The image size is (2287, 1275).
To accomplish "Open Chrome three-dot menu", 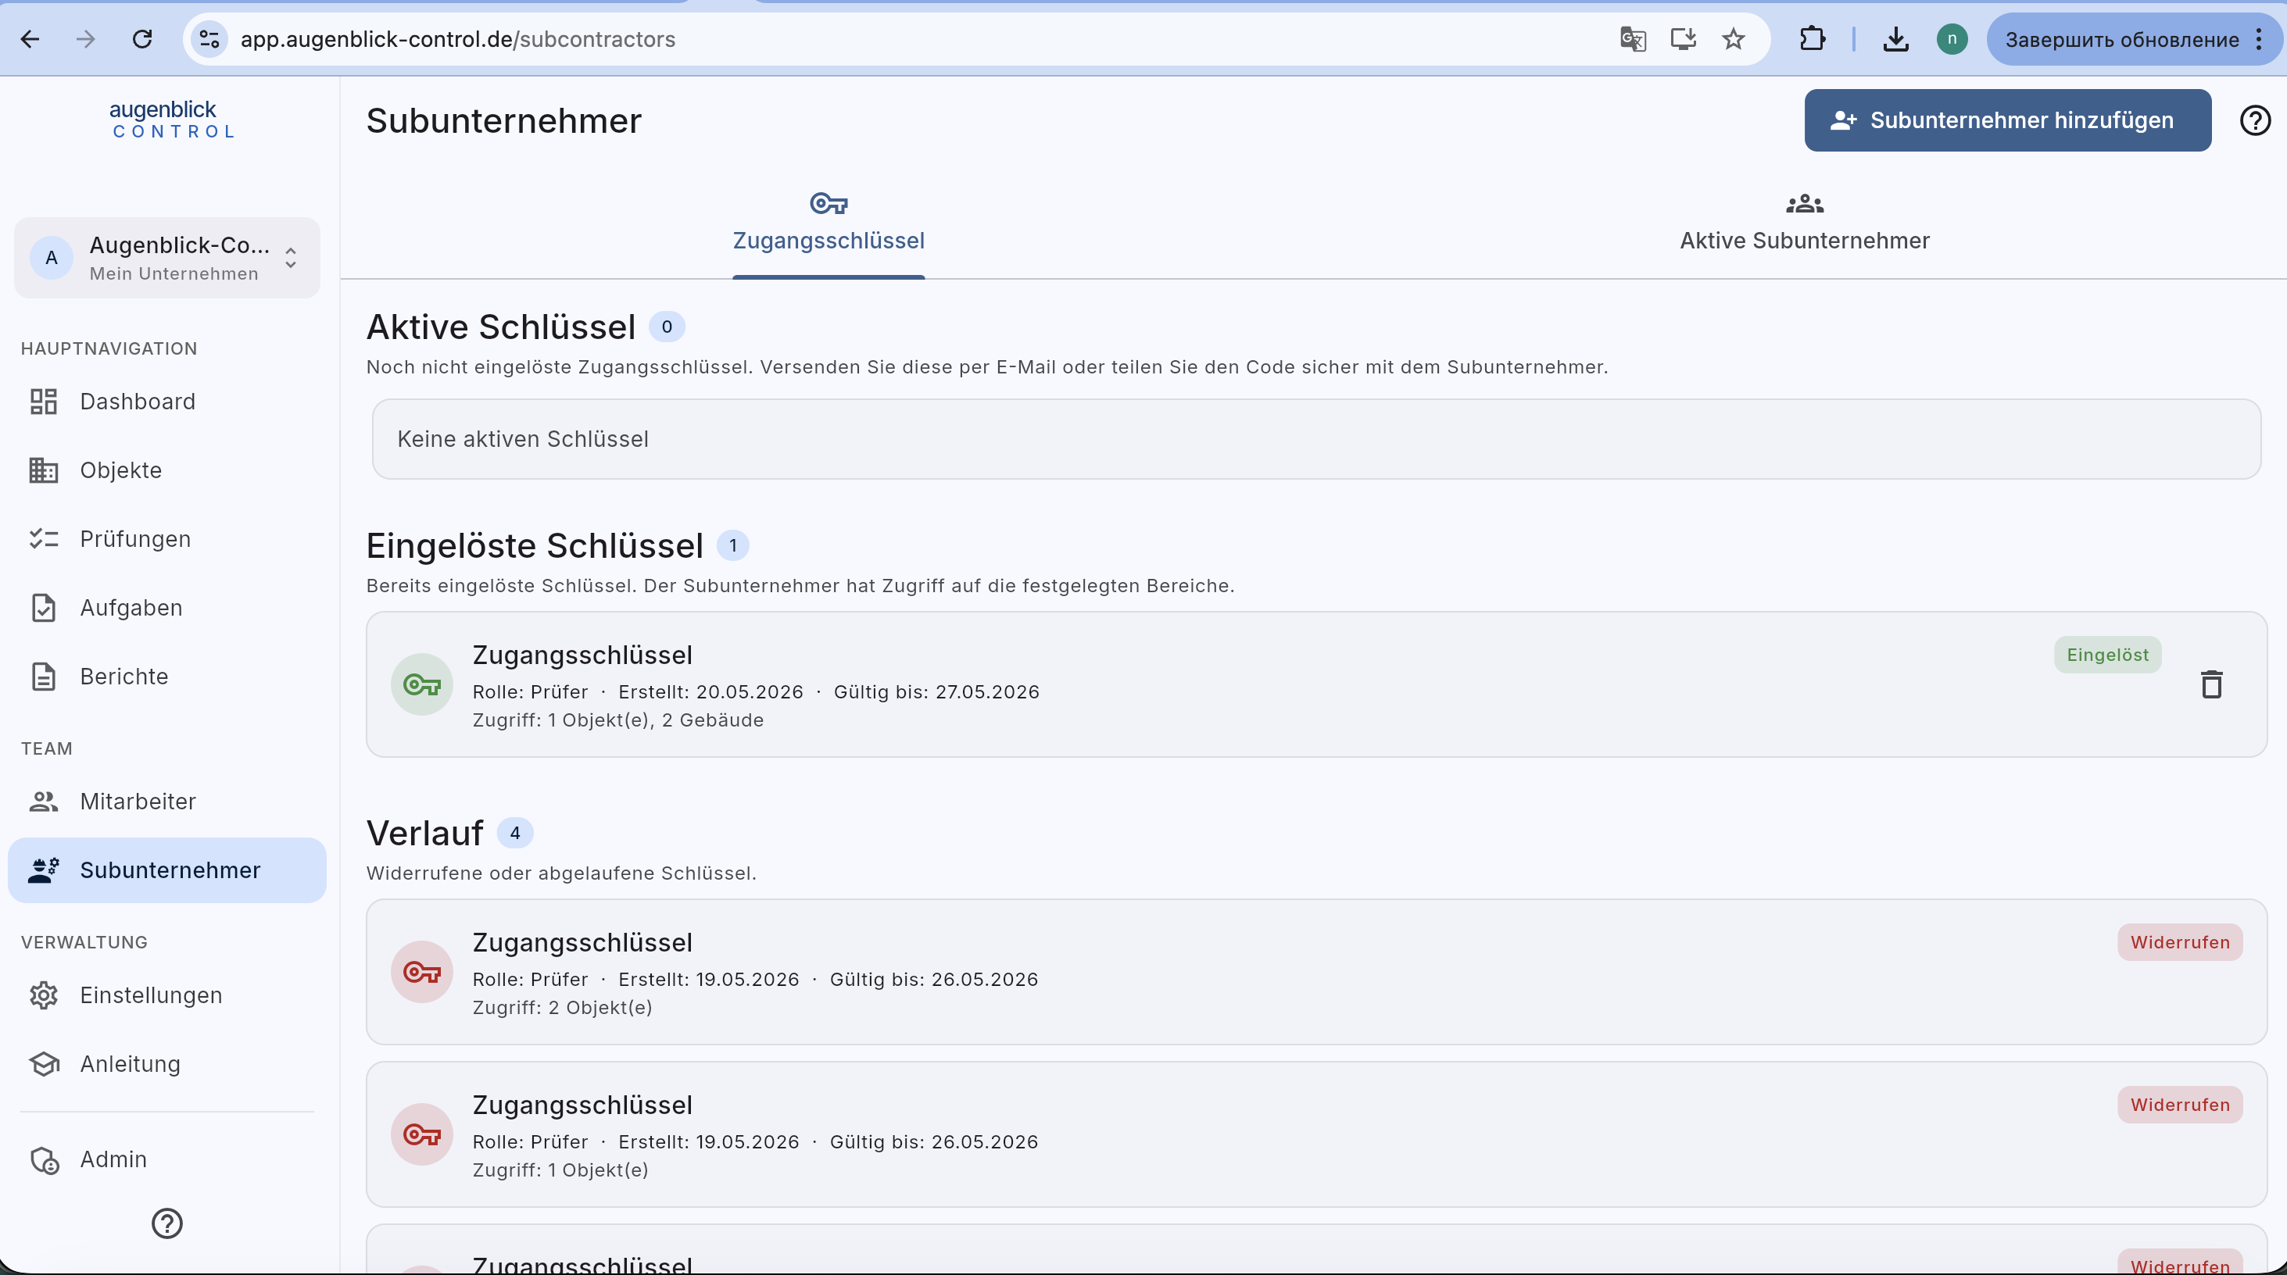I will coord(2260,39).
